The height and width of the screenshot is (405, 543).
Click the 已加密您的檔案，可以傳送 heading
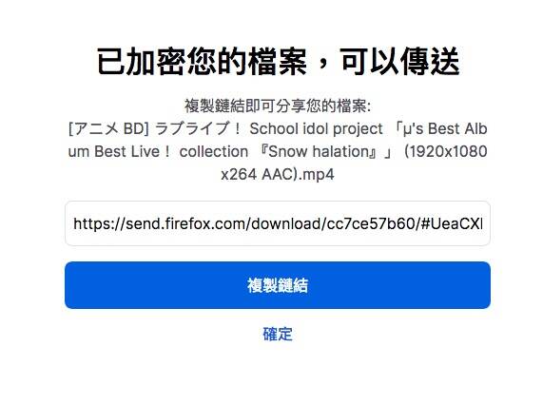[278, 62]
